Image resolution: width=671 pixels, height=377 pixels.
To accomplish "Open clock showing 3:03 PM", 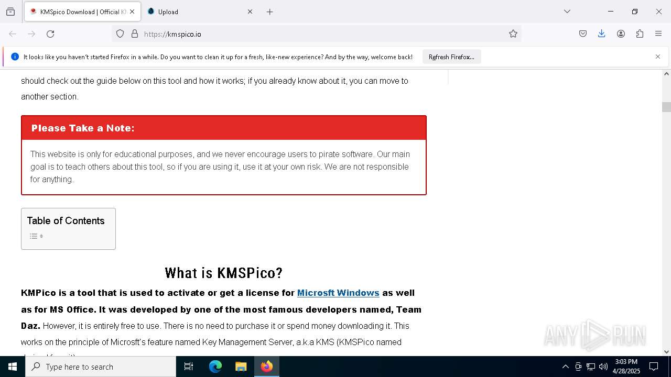I will (x=626, y=367).
